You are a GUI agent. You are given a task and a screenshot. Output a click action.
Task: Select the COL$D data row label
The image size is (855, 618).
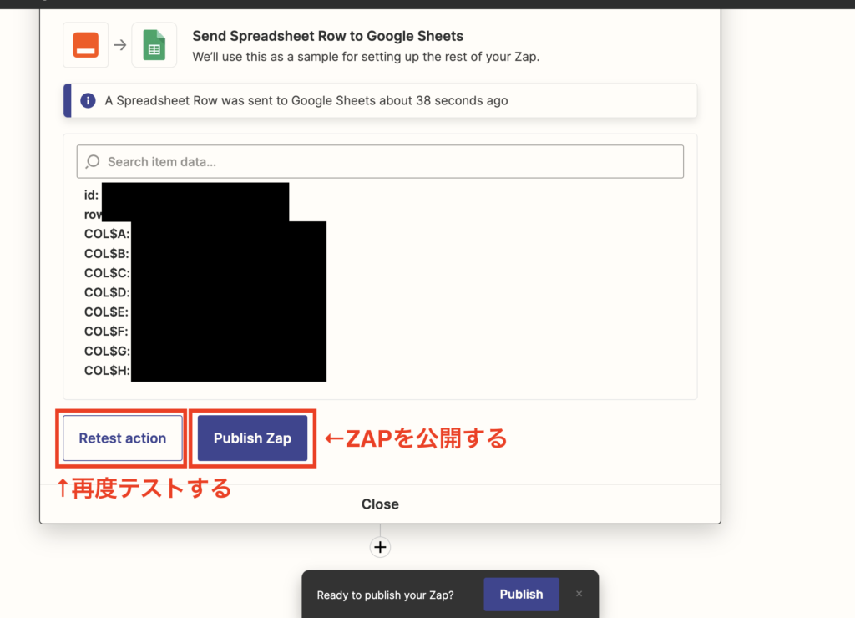pos(107,292)
